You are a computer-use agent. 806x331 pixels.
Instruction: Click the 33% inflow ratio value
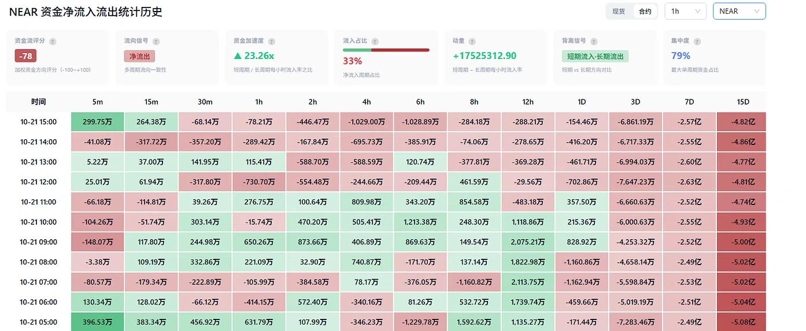[353, 61]
